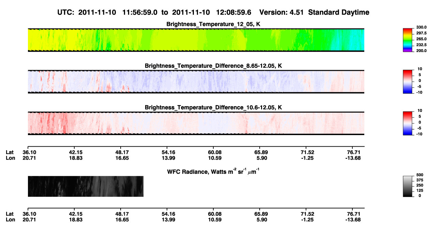The image size is (443, 227).
Task: Click latitude 60.08 on the WFC lower axis
Action: click(213, 214)
